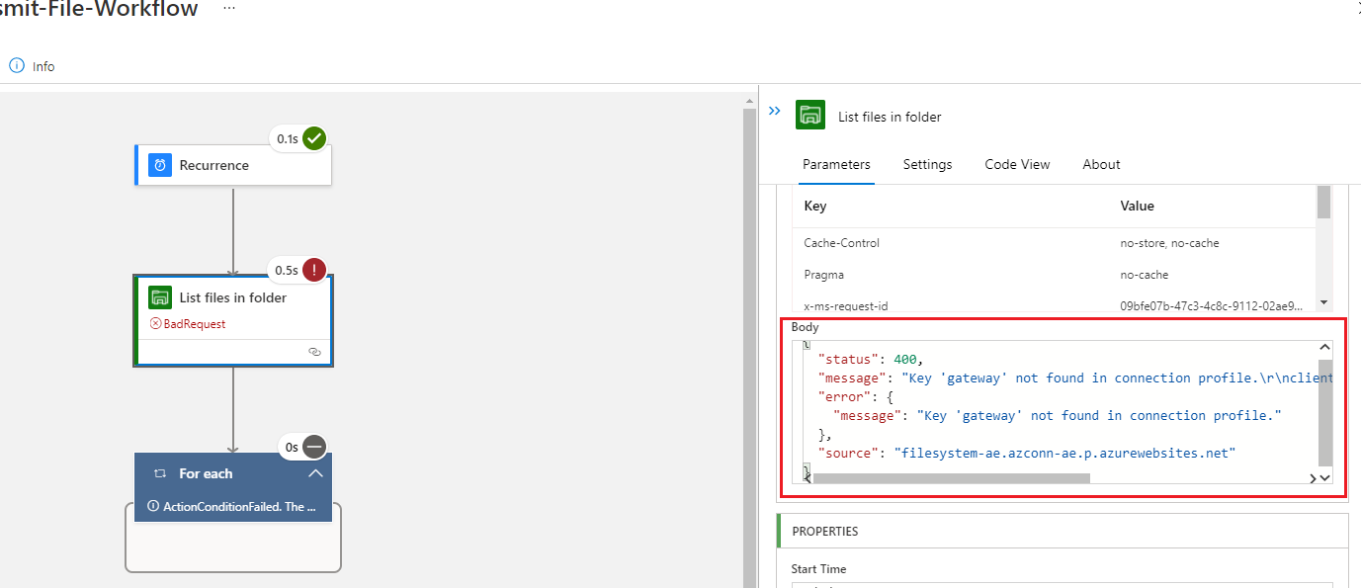This screenshot has width=1361, height=588.
Task: Click the "status": 400 line in Body
Action: (x=870, y=360)
